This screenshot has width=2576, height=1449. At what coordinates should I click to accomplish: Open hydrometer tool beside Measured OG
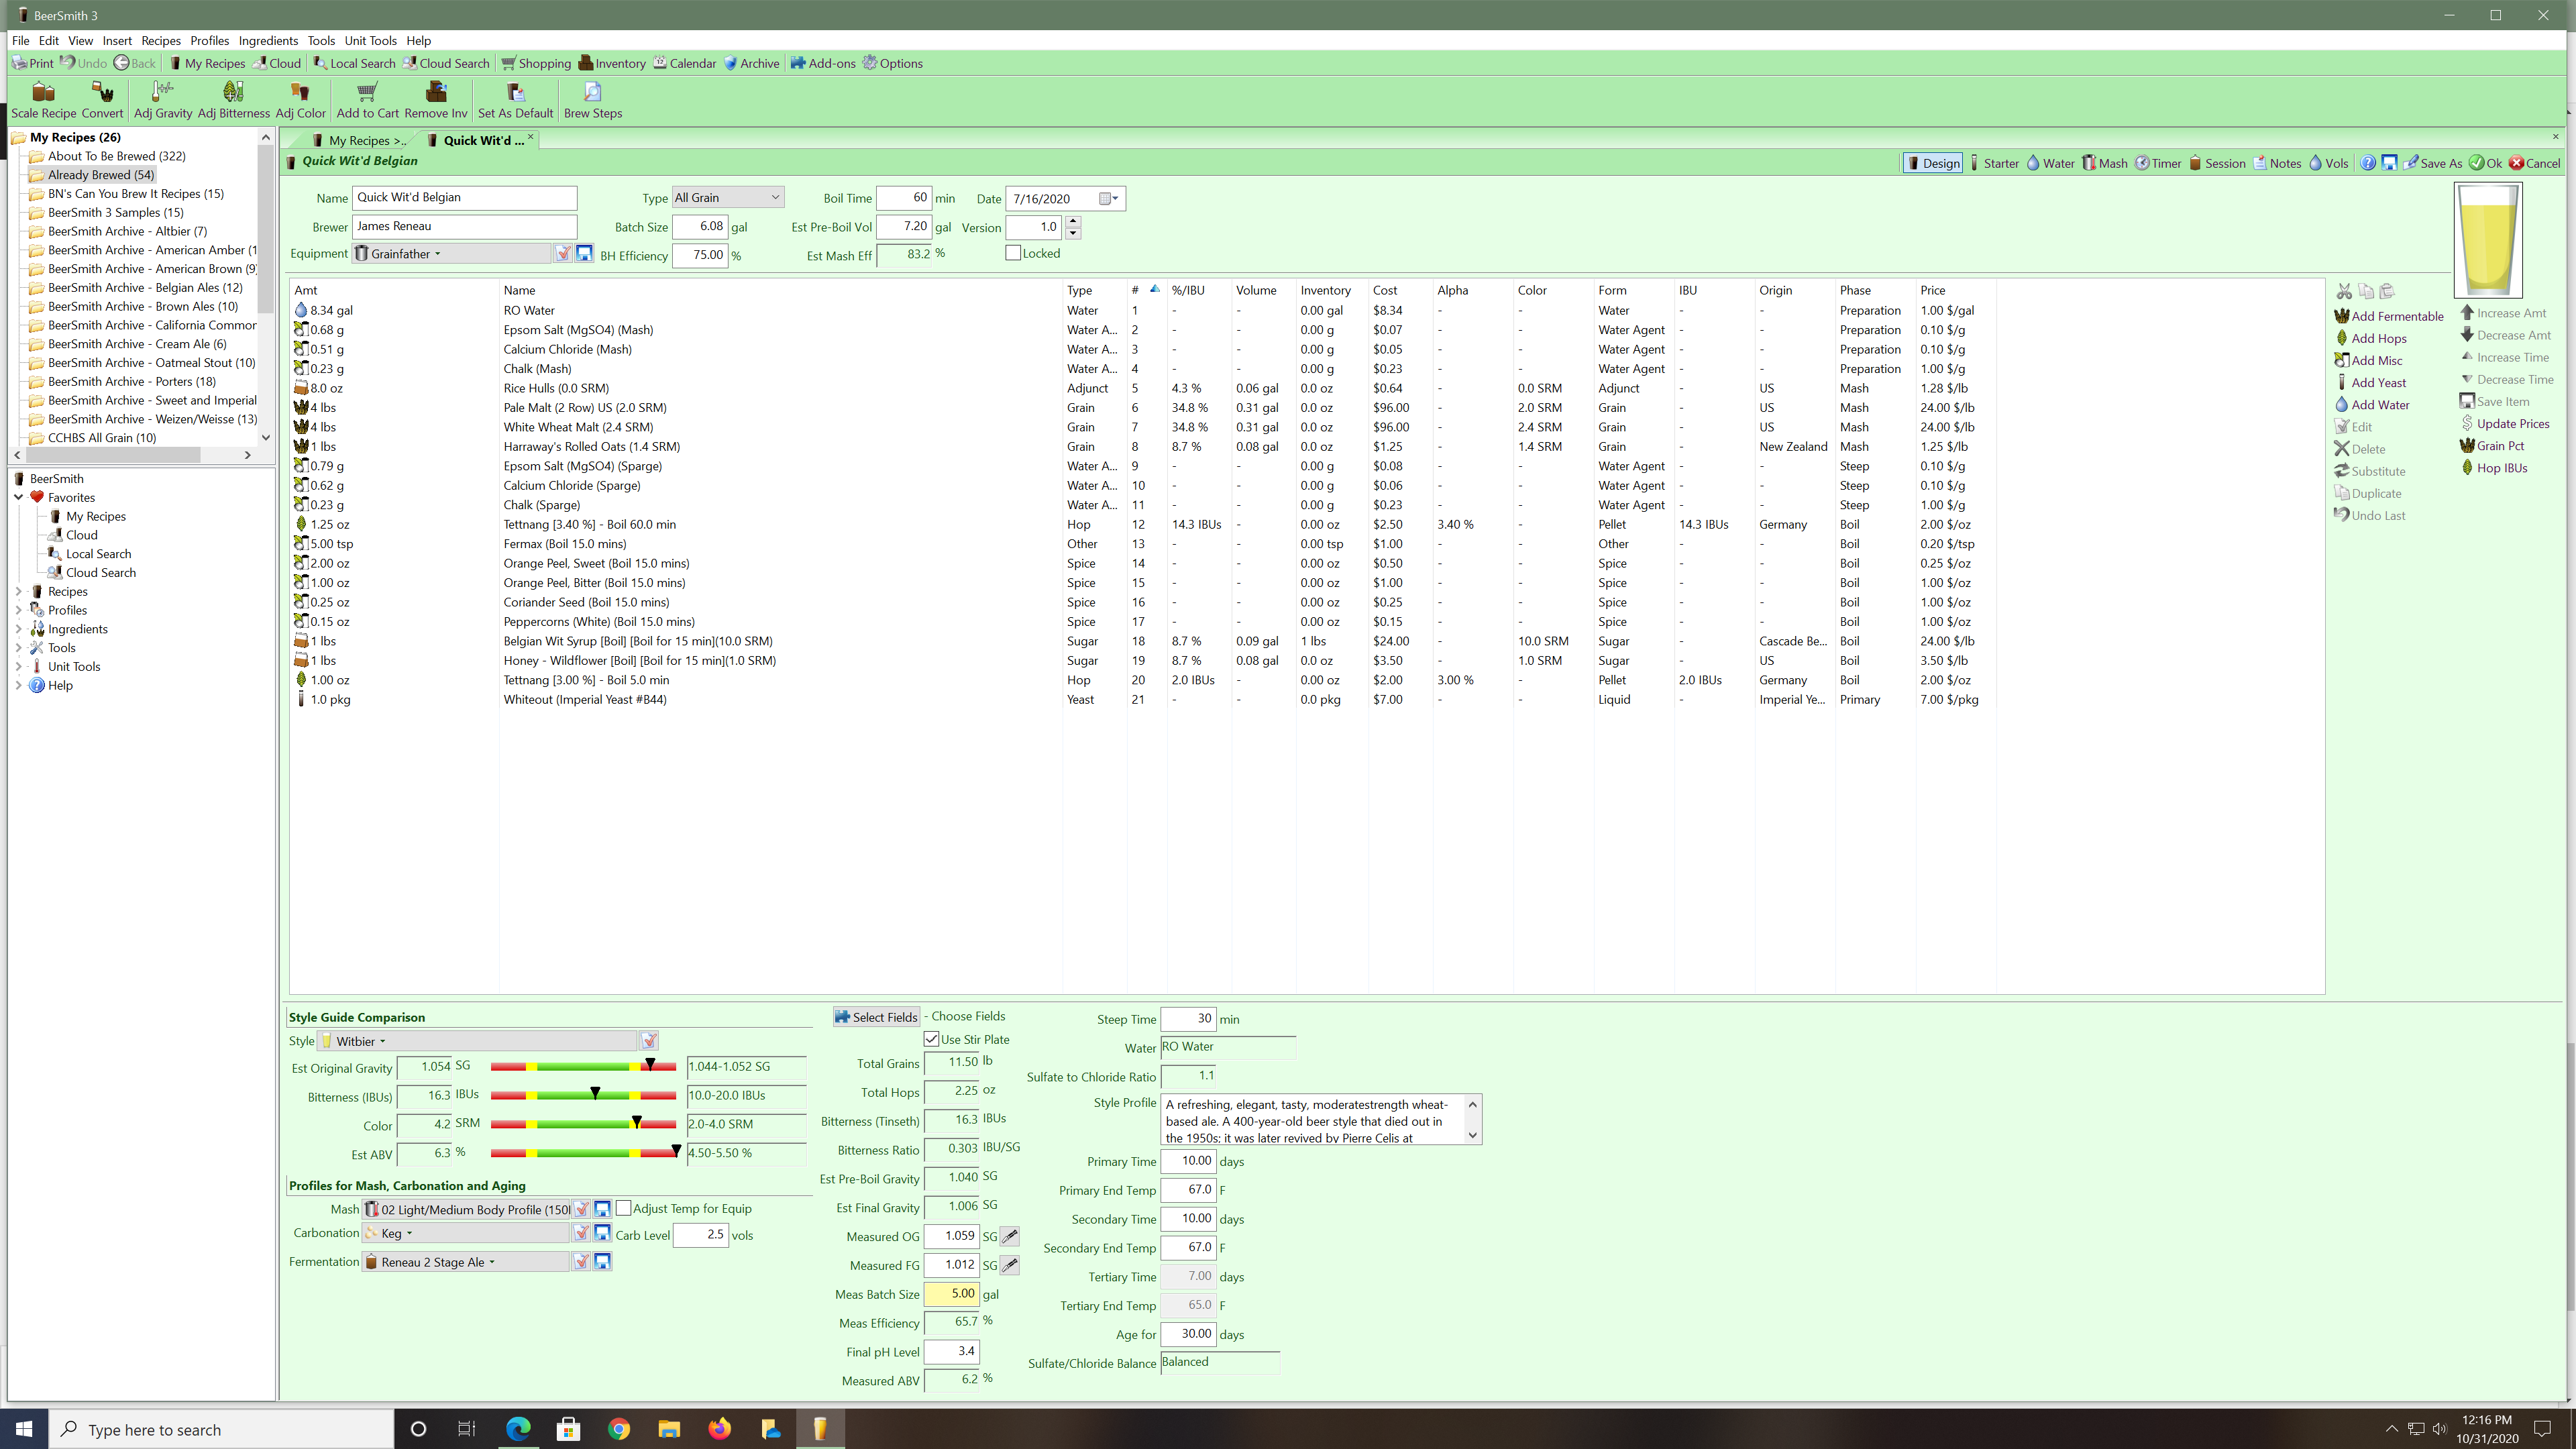point(1010,1236)
